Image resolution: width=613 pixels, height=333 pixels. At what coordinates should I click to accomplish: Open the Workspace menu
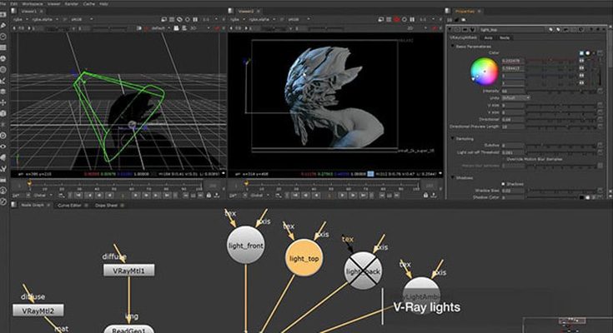pyautogui.click(x=33, y=3)
